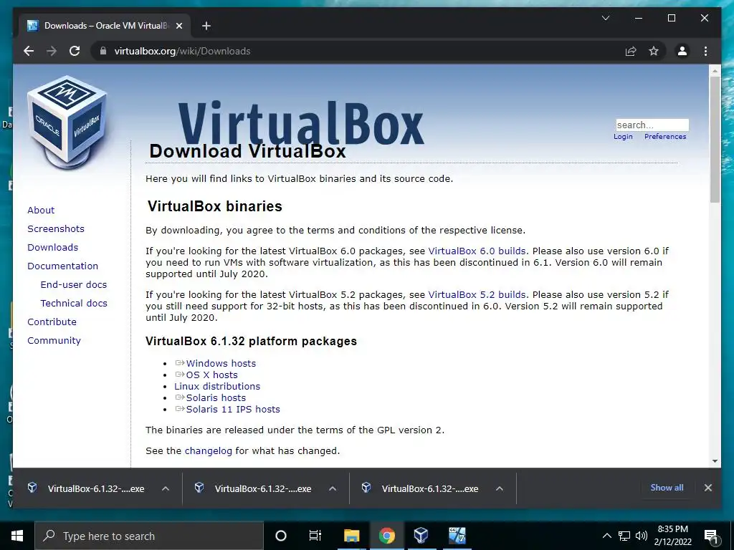734x550 pixels.
Task: Open End-user docs link
Action: [x=74, y=285]
